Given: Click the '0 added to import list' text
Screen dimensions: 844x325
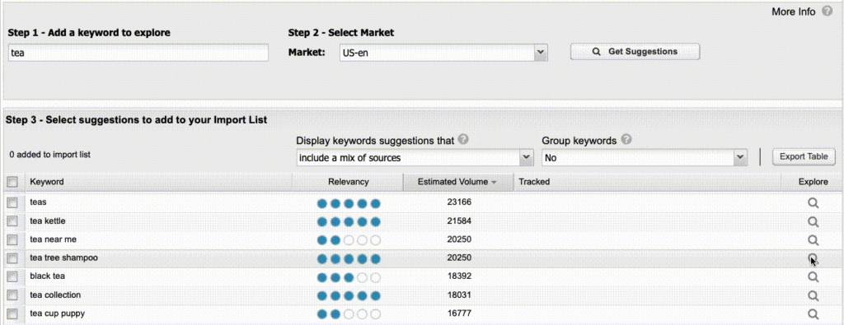Looking at the screenshot, I should [49, 155].
